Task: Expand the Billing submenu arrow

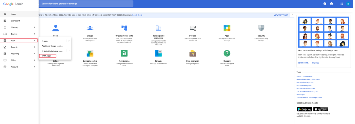Action: click(x=35, y=60)
